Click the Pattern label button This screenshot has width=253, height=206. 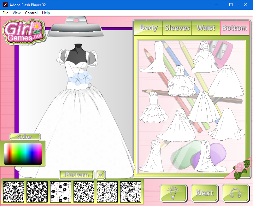pyautogui.click(x=77, y=175)
